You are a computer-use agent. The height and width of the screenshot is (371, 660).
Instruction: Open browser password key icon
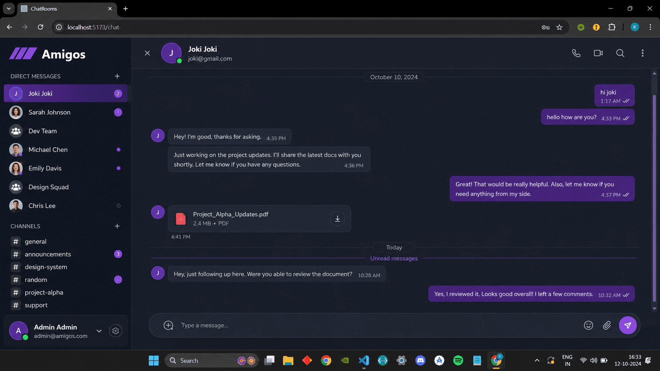(546, 27)
